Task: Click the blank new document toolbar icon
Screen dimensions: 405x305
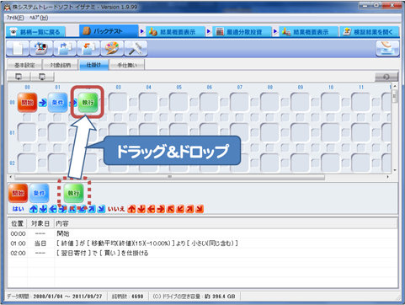Action: [17, 48]
